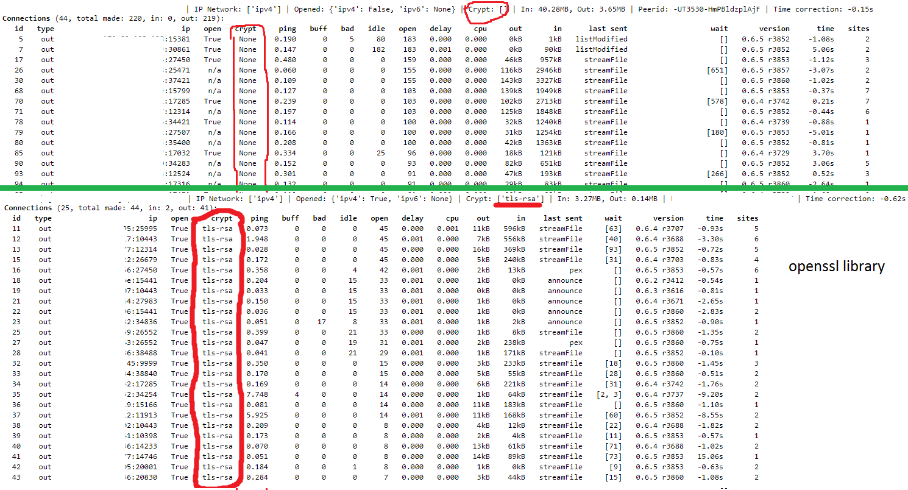Select the time value '-5.01s'
Viewport: 908px width, 490px height.
[x=820, y=132]
